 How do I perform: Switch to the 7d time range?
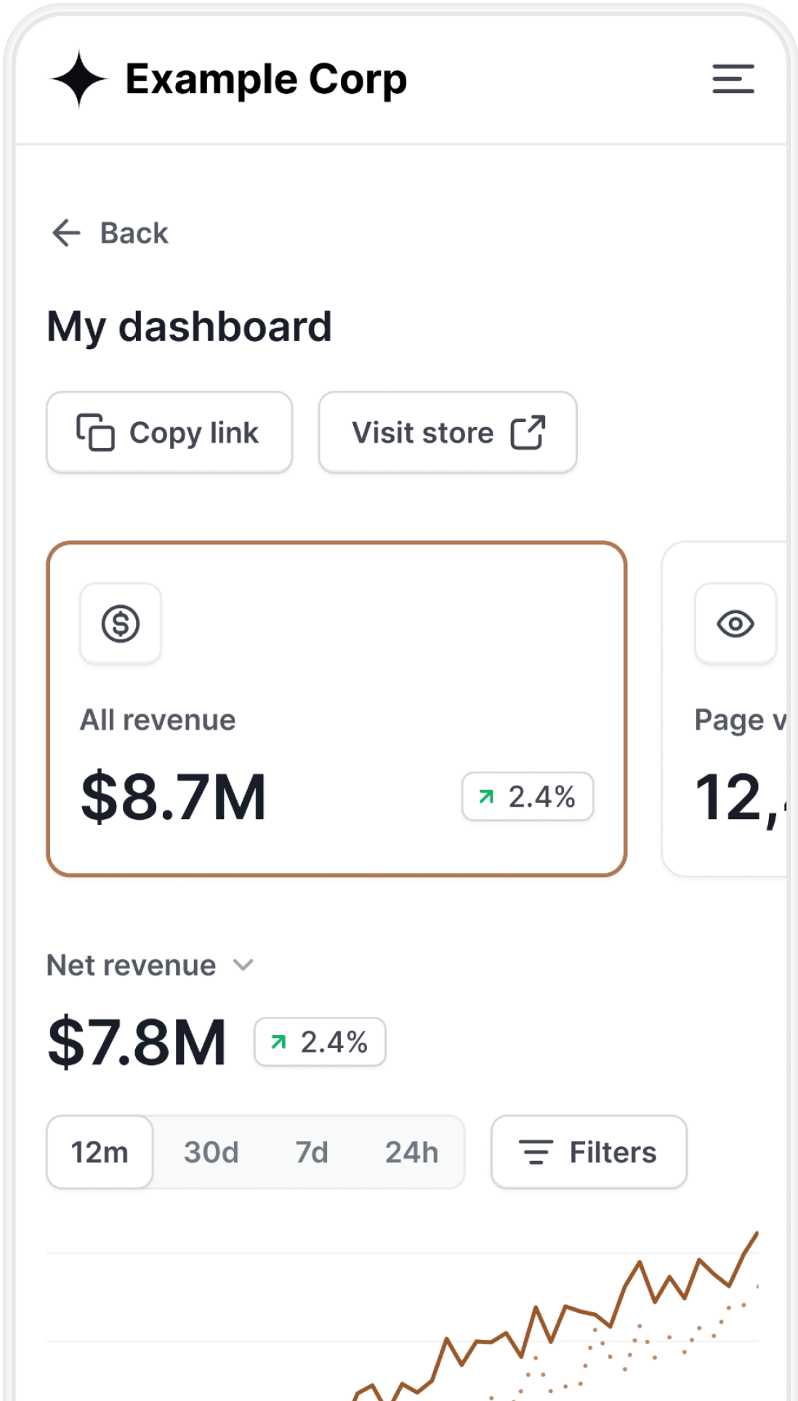(x=312, y=1152)
